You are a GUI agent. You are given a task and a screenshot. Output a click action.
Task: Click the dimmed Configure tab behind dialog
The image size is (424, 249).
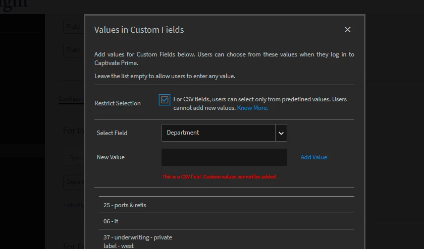(71, 98)
